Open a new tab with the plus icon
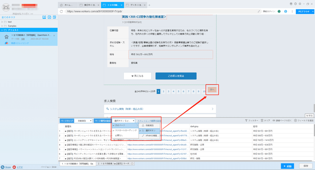 149,5
